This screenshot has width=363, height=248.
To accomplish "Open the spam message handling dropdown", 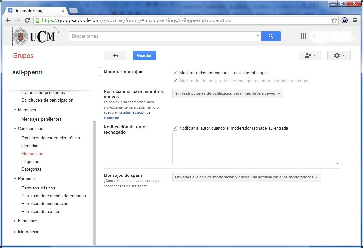I will tap(246, 177).
